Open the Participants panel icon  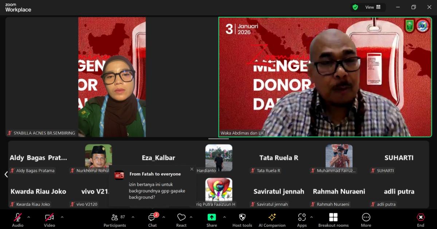tap(115, 218)
